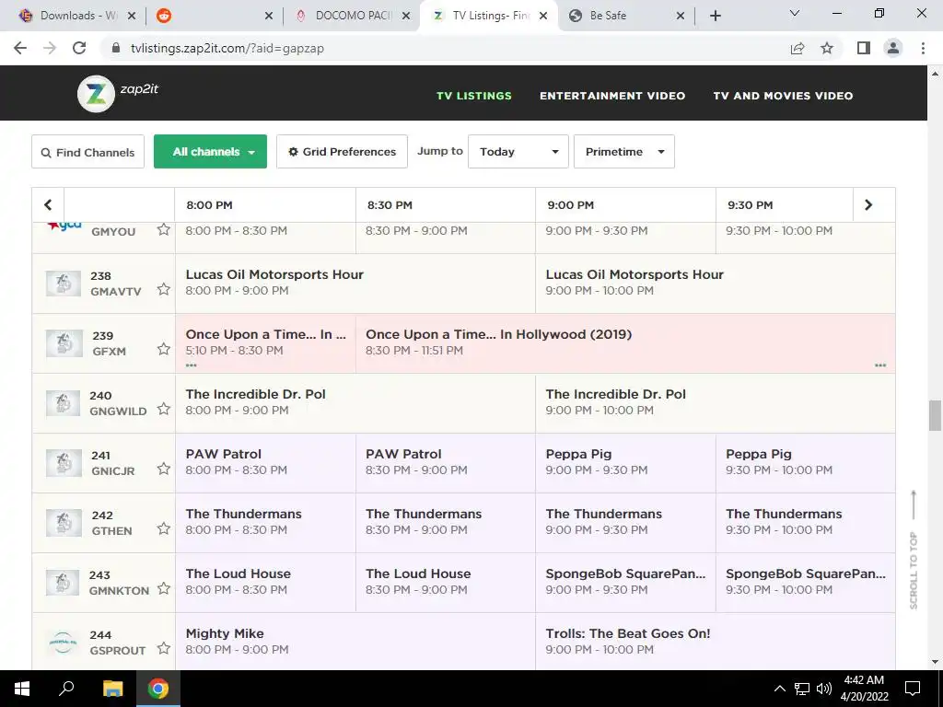This screenshot has height=707, width=943.
Task: Favorite channel 239 GFXM with star
Action: click(164, 349)
